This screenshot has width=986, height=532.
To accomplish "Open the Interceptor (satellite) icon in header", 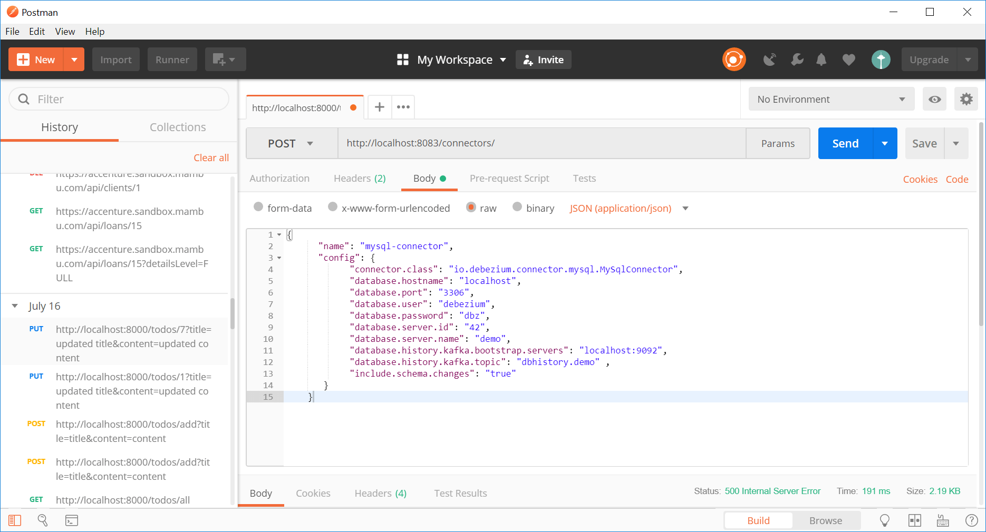I will (769, 60).
